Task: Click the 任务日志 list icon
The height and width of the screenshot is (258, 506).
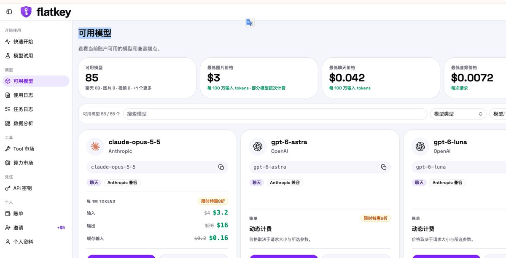Action: coord(8,109)
